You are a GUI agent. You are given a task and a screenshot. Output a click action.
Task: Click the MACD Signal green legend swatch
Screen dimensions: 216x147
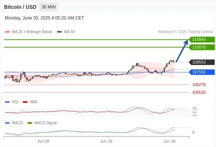pyautogui.click(x=30, y=123)
